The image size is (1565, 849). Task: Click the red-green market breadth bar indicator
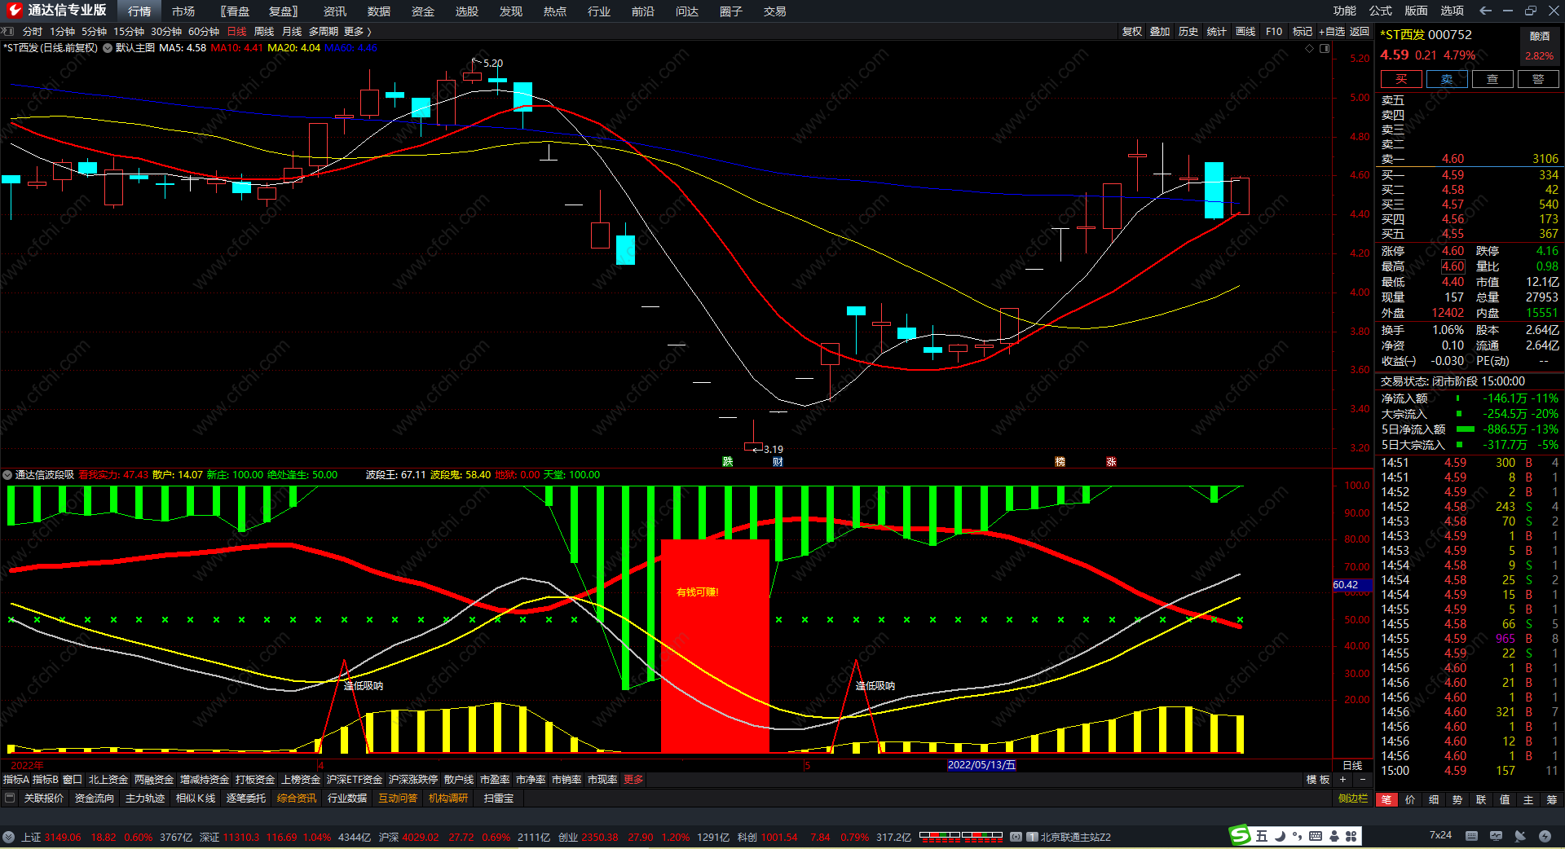(x=961, y=836)
